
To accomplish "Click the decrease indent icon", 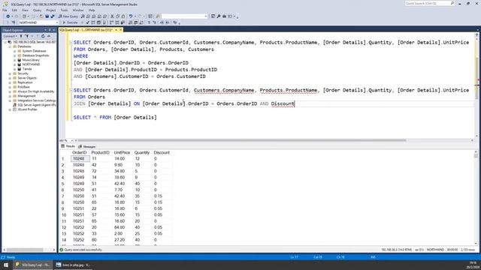I will click(162, 22).
